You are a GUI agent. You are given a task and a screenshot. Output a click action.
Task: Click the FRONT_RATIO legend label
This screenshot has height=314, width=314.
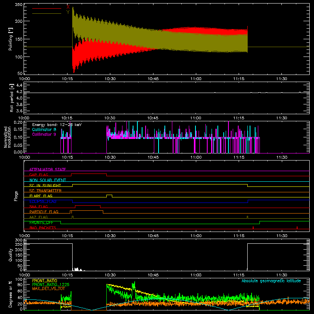pos(45,281)
